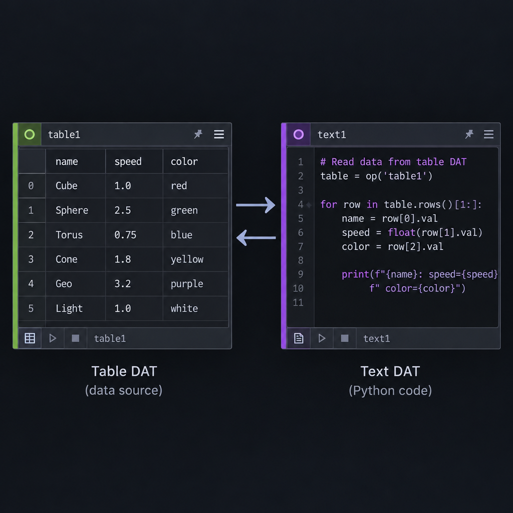
Task: Click the 'blue' color cell
Action: point(195,235)
